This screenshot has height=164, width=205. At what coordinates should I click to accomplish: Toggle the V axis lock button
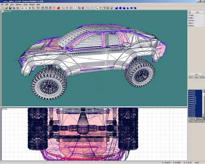coord(26,8)
